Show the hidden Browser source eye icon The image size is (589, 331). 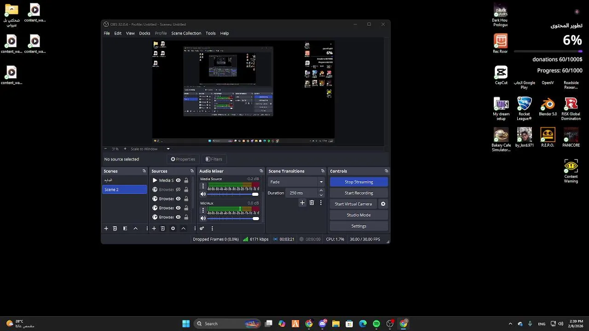[178, 189]
